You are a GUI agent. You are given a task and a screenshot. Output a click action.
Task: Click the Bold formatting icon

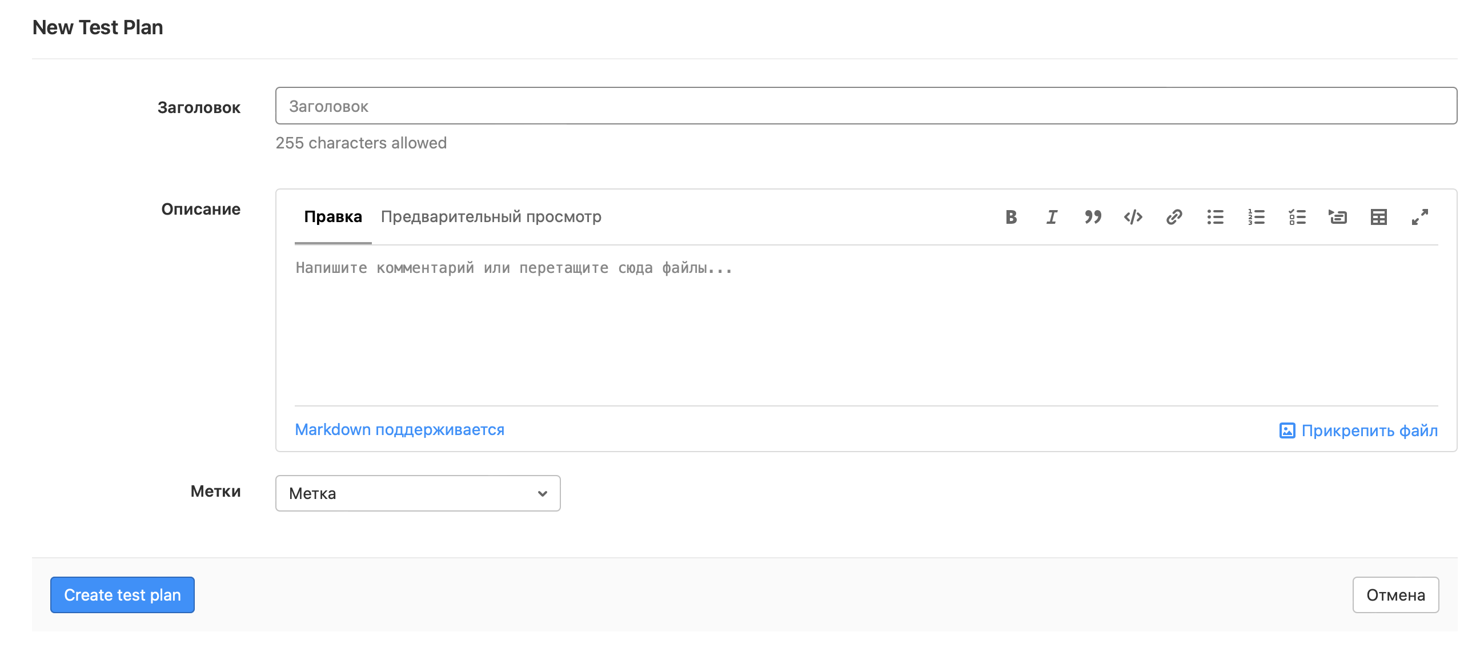(1011, 217)
